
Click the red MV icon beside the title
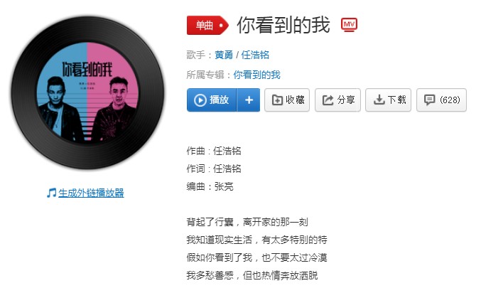[x=349, y=25]
